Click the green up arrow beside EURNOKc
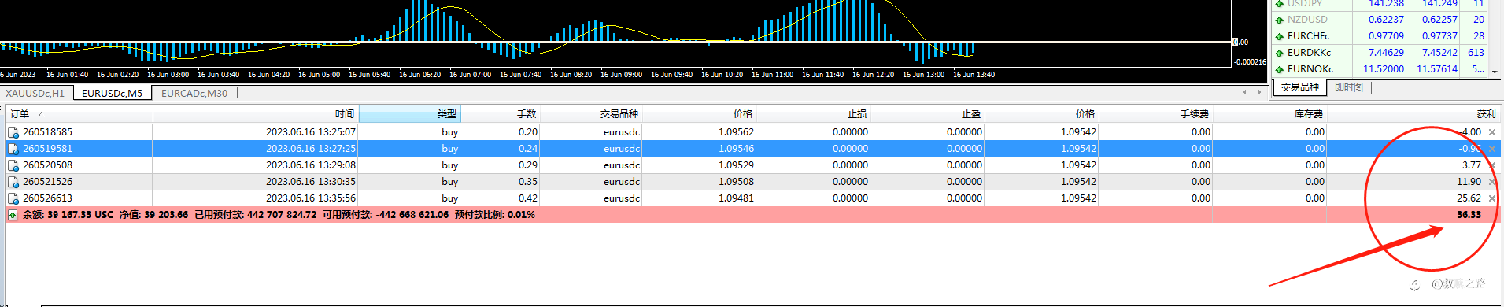Image resolution: width=1504 pixels, height=307 pixels. click(x=1280, y=69)
